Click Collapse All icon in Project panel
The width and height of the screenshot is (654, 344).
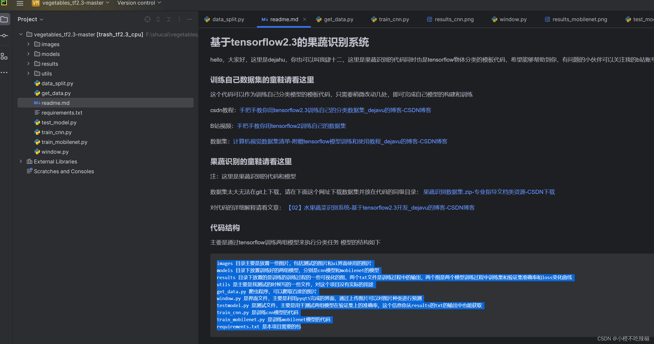coord(169,19)
